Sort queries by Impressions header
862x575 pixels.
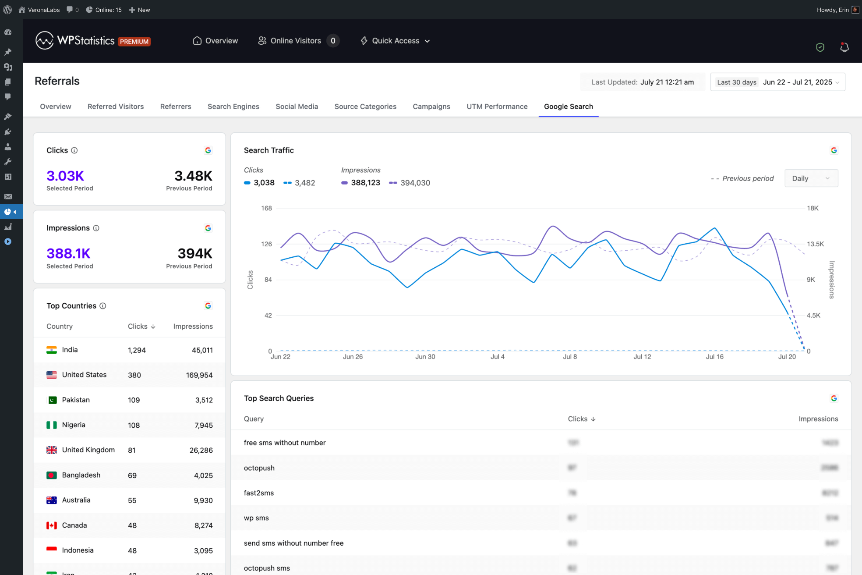point(818,419)
